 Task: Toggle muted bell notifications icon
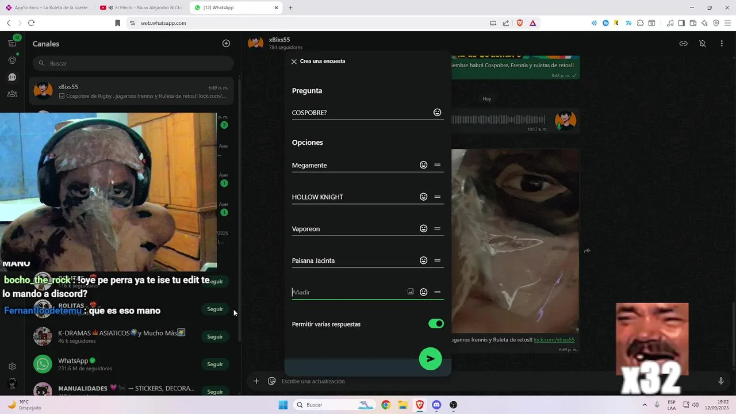(703, 44)
